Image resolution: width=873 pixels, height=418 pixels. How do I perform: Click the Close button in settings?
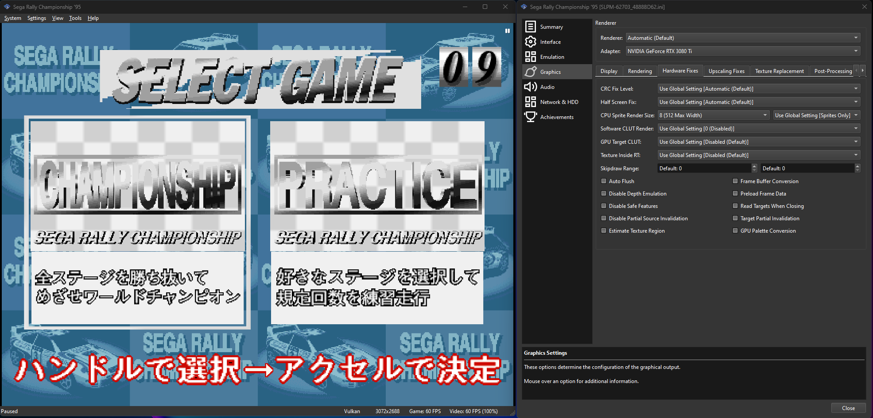coord(848,408)
